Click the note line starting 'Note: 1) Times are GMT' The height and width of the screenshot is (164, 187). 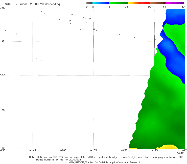coord(106,157)
